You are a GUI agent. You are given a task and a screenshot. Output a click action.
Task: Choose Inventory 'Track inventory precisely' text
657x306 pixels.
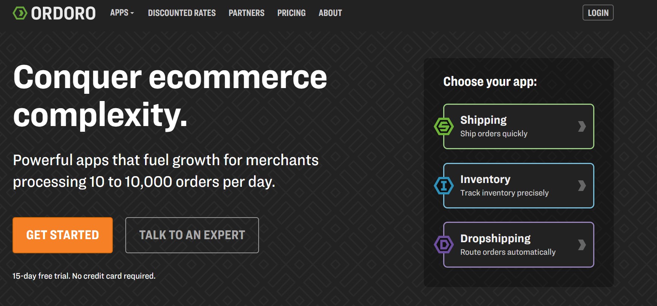(x=504, y=193)
